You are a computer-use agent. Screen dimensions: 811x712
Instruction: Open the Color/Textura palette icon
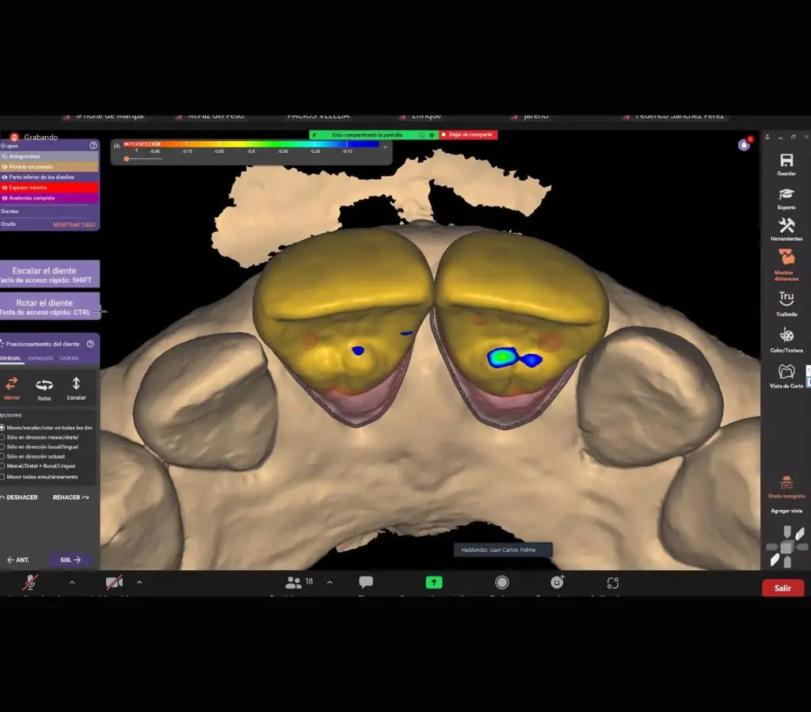786,335
